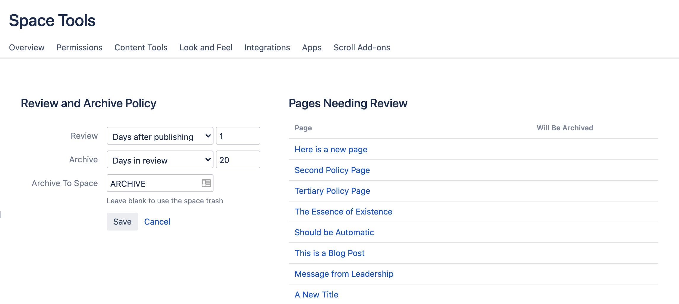The height and width of the screenshot is (304, 679).
Task: Open 'This is a Blog Post' link
Action: point(329,253)
